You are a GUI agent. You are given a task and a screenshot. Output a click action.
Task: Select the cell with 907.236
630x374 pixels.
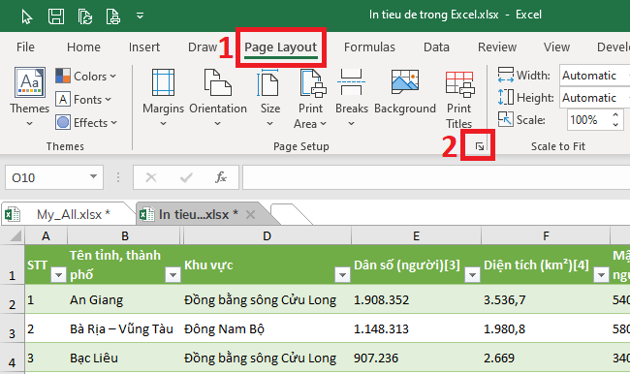(x=416, y=358)
